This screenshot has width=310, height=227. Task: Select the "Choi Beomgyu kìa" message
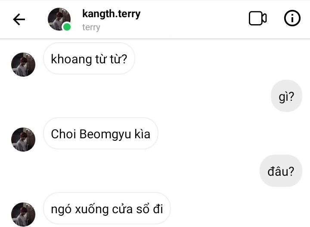[x=101, y=134]
